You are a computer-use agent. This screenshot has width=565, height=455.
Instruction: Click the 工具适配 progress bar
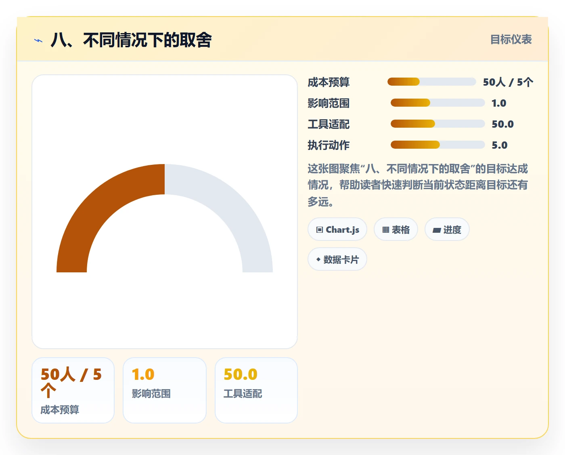[438, 124]
